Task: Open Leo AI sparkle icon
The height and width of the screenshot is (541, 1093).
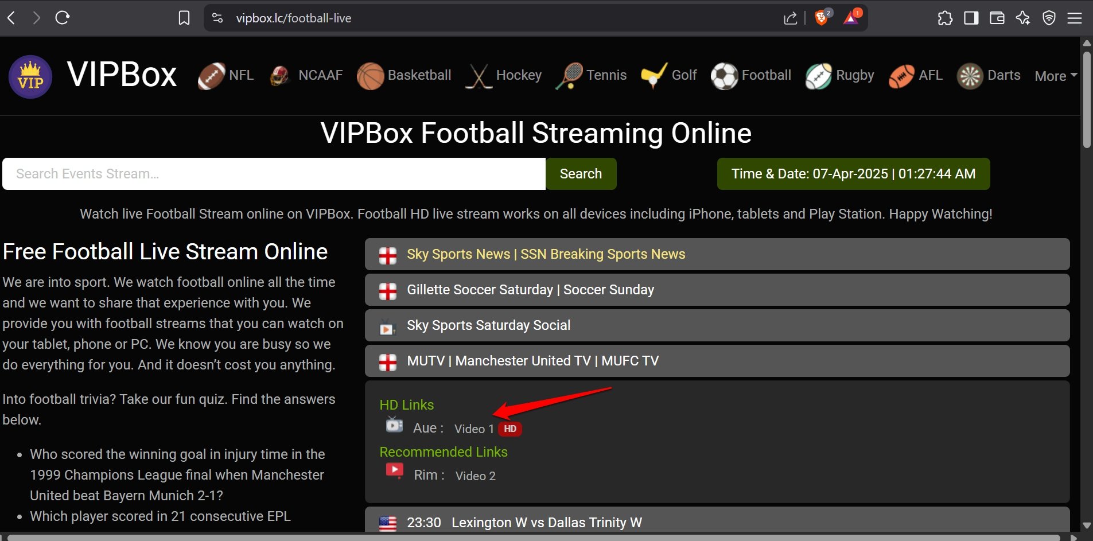Action: pyautogui.click(x=1023, y=18)
